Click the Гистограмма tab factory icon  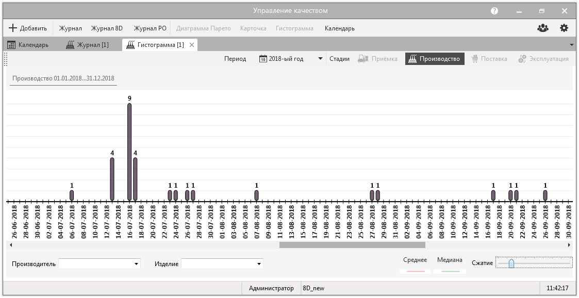(130, 45)
